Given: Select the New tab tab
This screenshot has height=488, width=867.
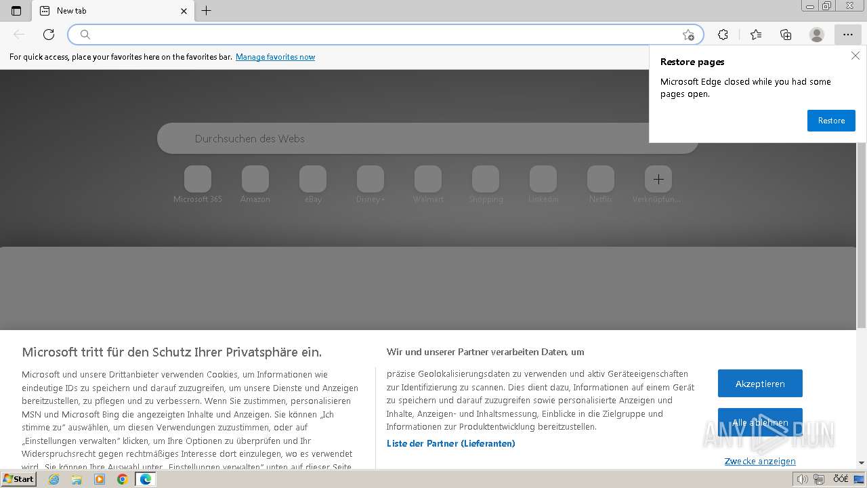Looking at the screenshot, I should [112, 11].
